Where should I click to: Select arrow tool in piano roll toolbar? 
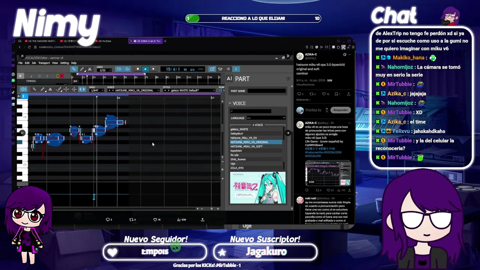[34, 89]
